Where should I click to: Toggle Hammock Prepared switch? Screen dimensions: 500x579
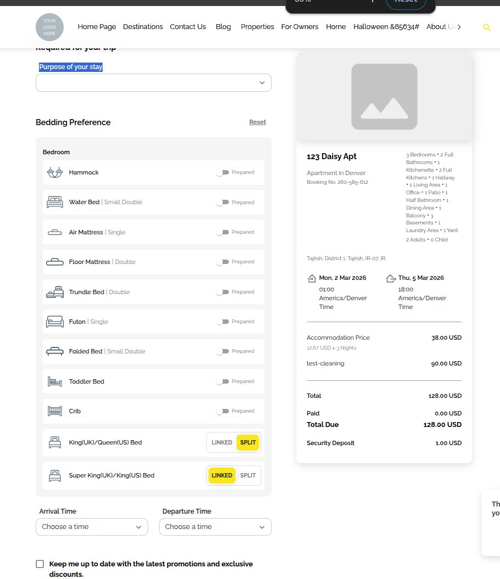click(x=222, y=172)
